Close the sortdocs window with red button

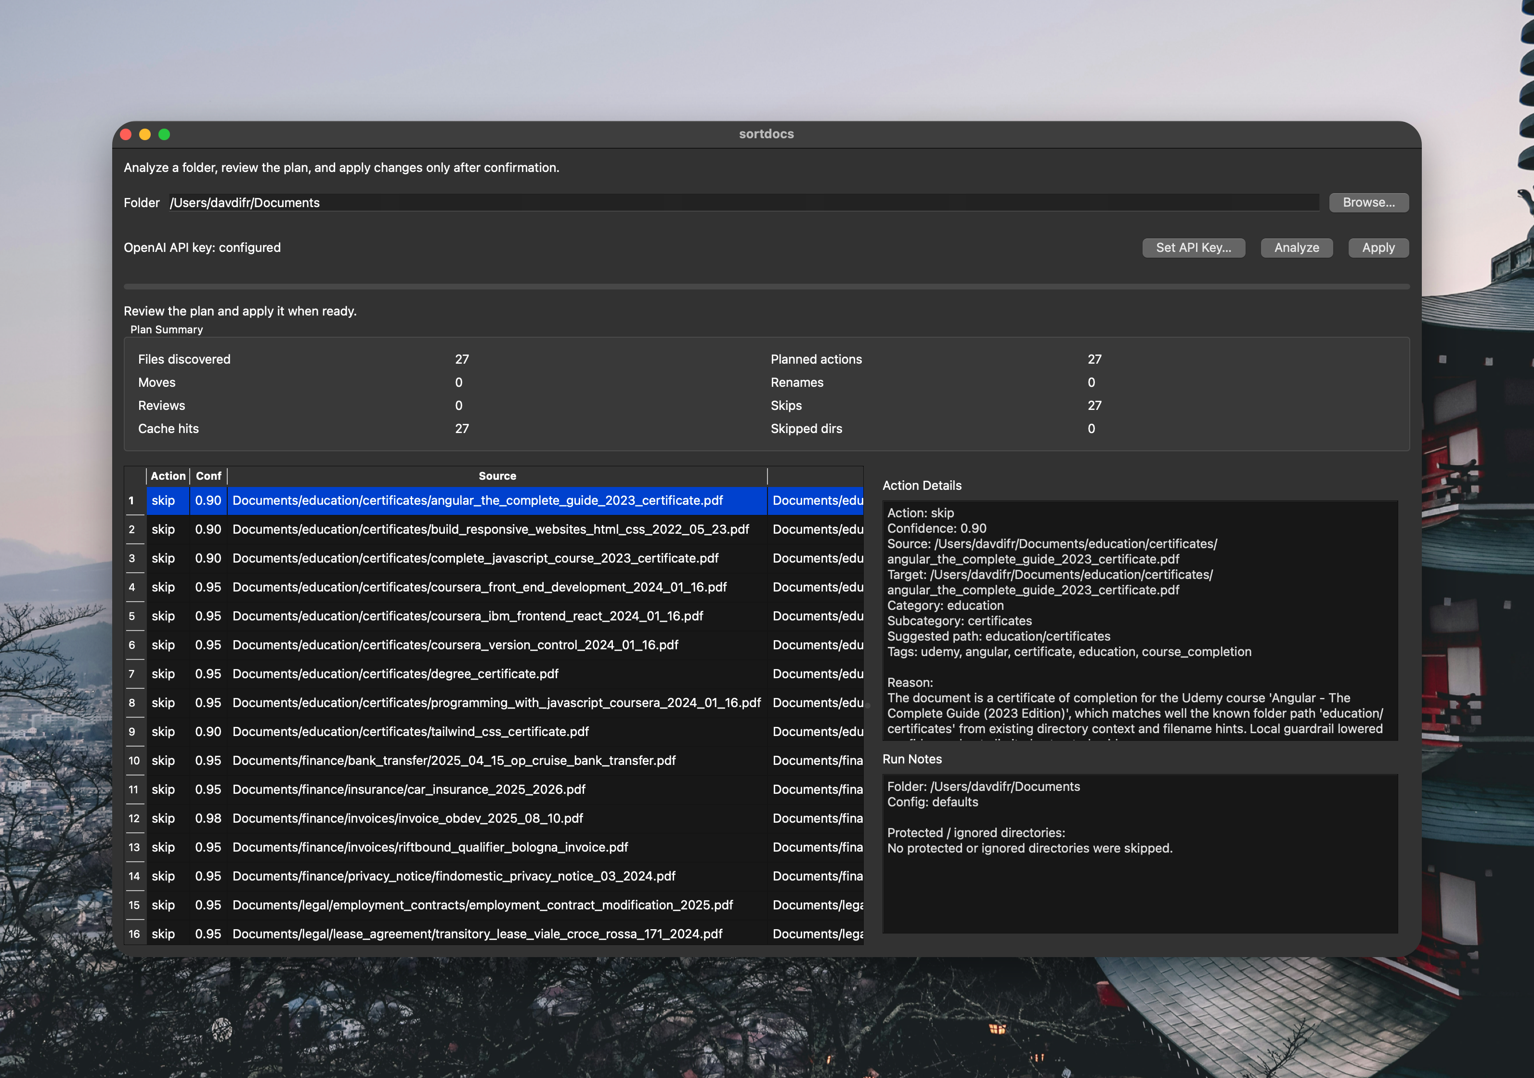tap(126, 134)
